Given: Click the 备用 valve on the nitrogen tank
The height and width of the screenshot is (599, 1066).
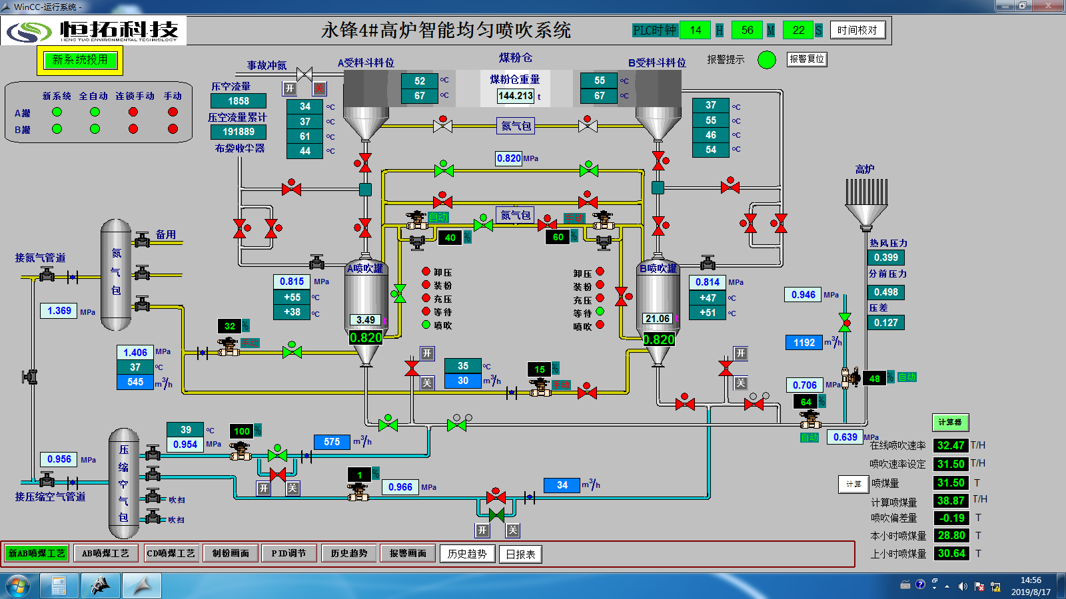Looking at the screenshot, I should pos(142,241).
